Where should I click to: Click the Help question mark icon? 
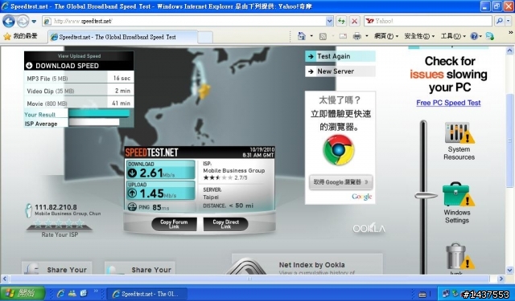pos(474,36)
